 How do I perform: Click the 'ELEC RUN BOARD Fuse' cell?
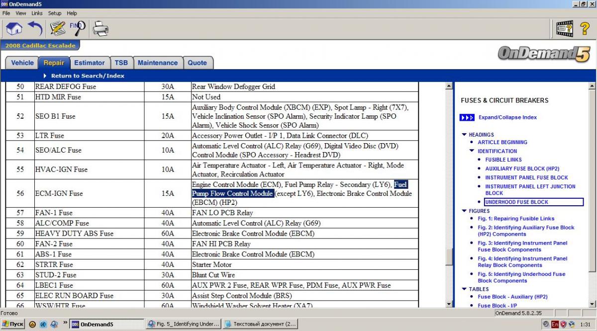click(x=90, y=296)
